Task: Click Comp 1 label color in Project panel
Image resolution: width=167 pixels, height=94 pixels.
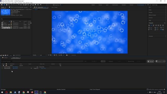Action: click(x=11, y=23)
